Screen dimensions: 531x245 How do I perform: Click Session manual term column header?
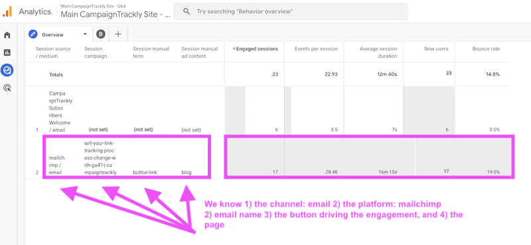(151, 52)
